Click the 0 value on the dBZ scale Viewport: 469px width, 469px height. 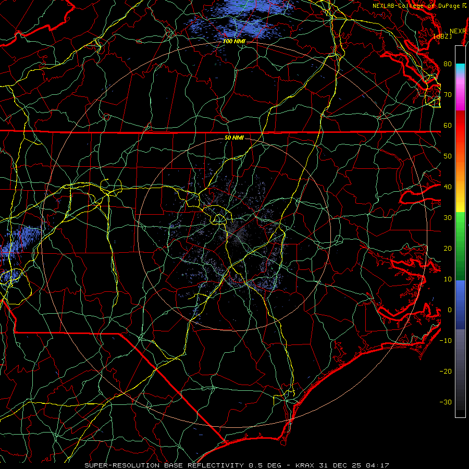click(x=450, y=310)
